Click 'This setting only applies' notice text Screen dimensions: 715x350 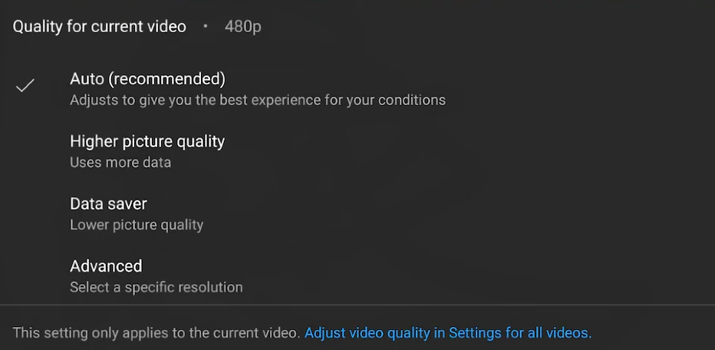(156, 333)
